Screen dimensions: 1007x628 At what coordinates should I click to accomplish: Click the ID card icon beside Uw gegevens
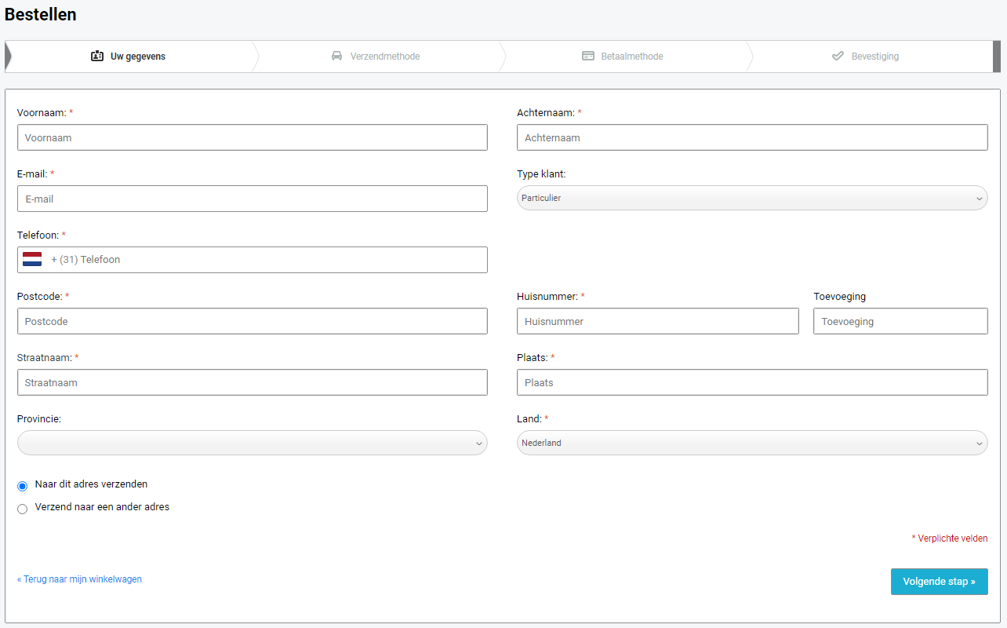[x=97, y=57]
